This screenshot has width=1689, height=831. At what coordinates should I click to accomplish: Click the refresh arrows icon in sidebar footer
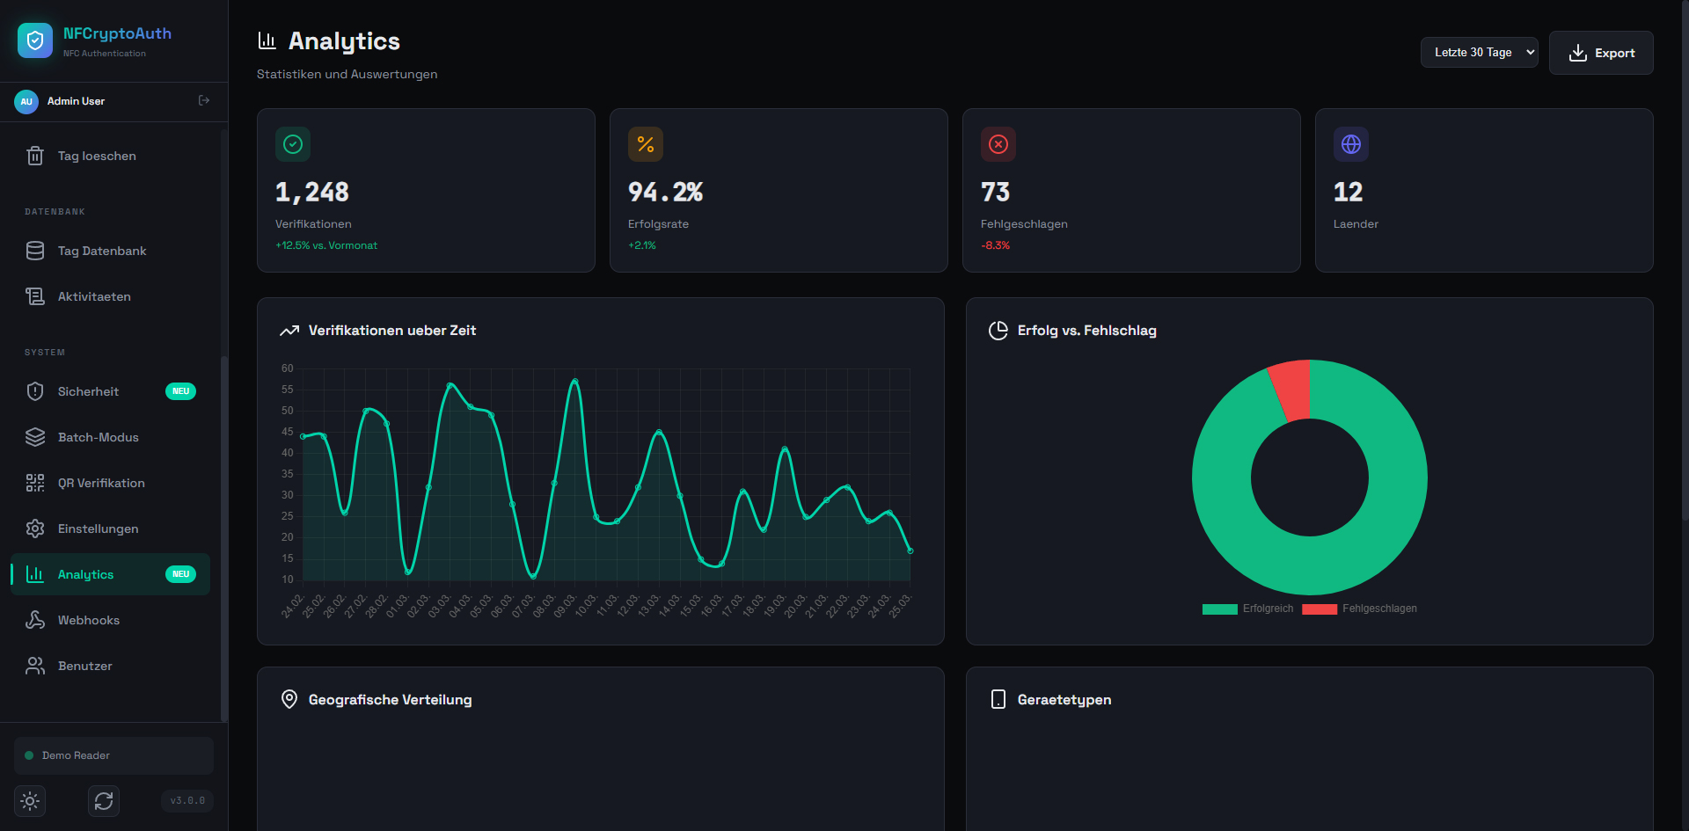click(104, 801)
